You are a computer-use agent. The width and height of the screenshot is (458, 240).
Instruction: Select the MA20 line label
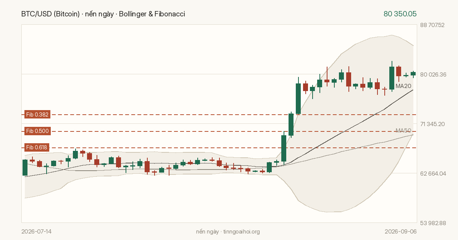(403, 86)
